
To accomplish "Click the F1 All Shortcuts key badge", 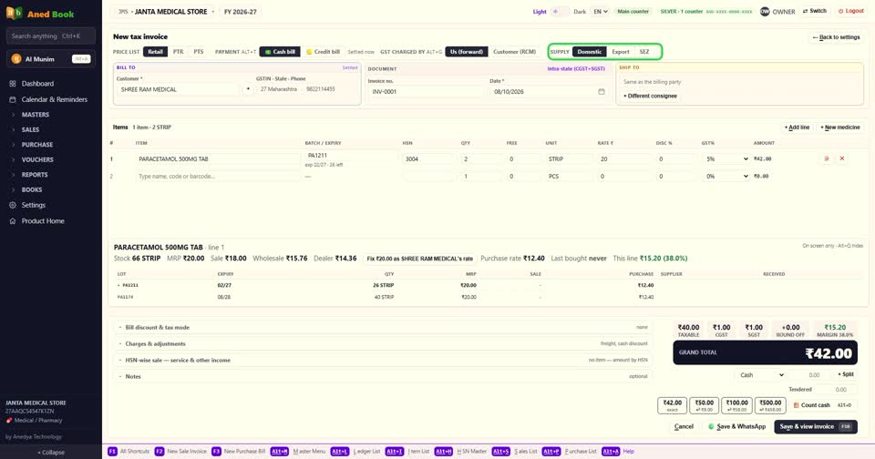I will coord(112,451).
